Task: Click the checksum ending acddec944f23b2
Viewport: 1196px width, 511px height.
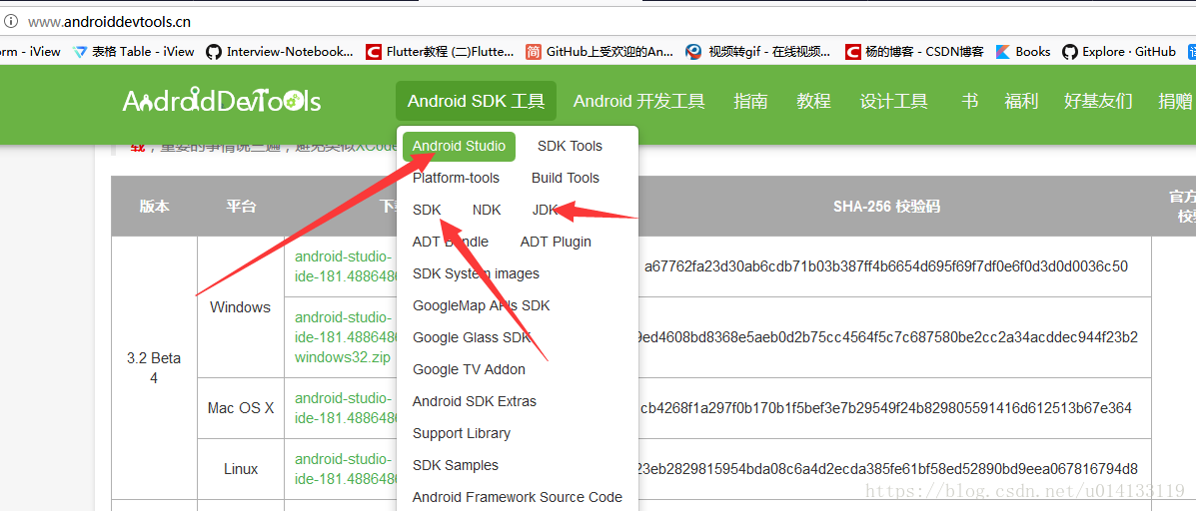Action: 888,337
